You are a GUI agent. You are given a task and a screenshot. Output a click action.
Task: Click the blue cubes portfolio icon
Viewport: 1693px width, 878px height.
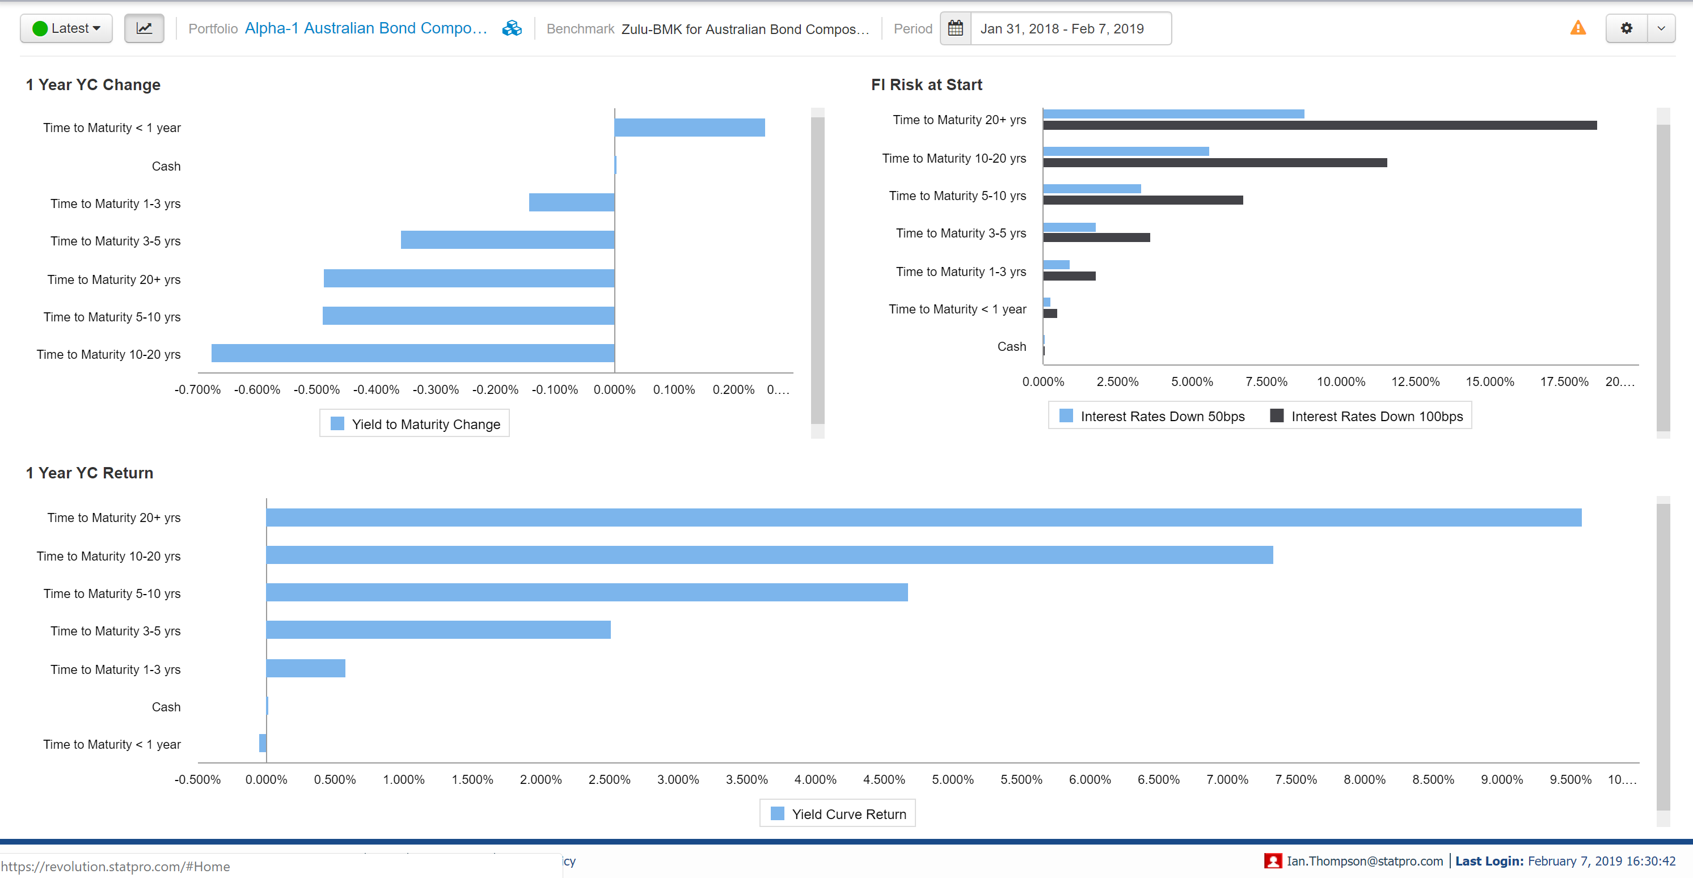click(x=512, y=28)
